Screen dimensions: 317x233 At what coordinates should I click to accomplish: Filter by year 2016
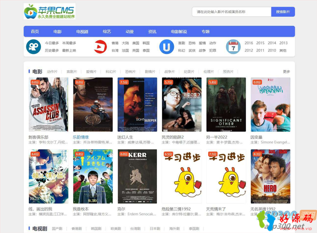coord(249,43)
